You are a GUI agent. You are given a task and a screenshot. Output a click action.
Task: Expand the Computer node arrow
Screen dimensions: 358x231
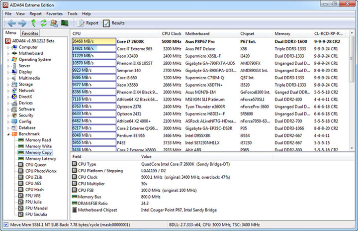8,47
